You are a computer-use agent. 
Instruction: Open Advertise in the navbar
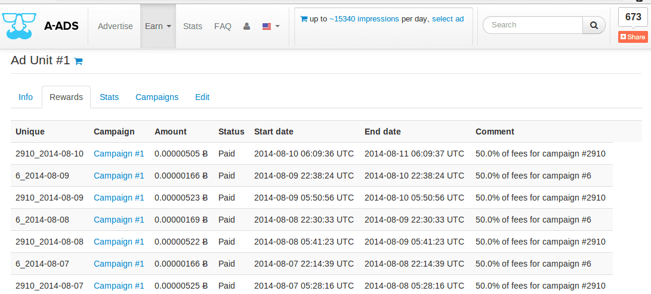115,26
